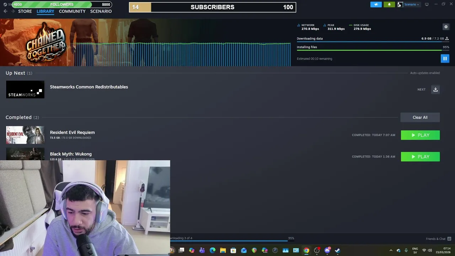Open Steam notifications bell
Image resolution: width=455 pixels, height=256 pixels.
389,4
